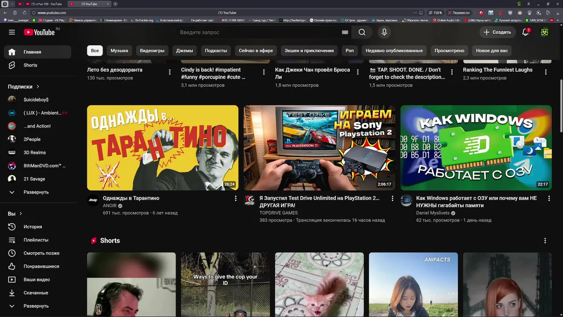Image resolution: width=563 pixels, height=317 pixels.
Task: Open ANOIR channel avatar
Action: pyautogui.click(x=93, y=200)
